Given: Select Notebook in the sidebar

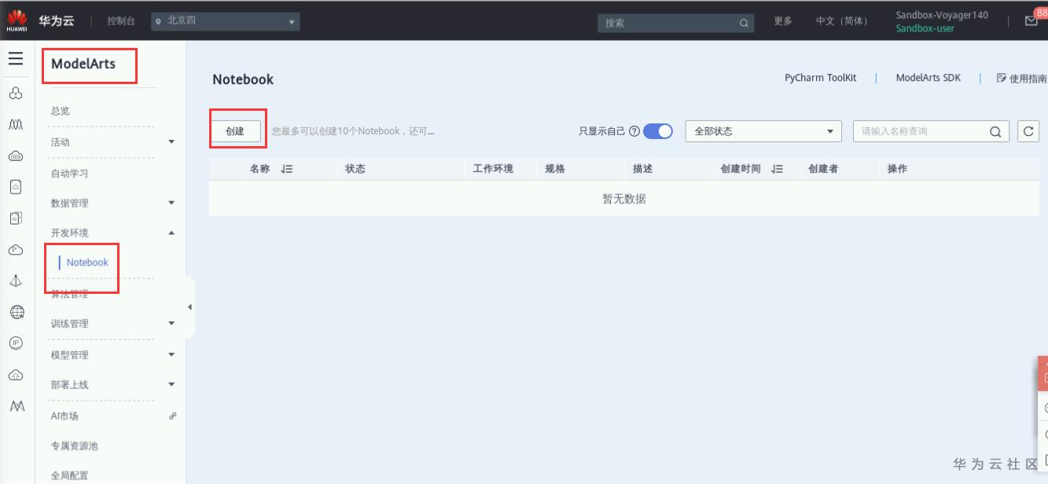Looking at the screenshot, I should [x=87, y=262].
